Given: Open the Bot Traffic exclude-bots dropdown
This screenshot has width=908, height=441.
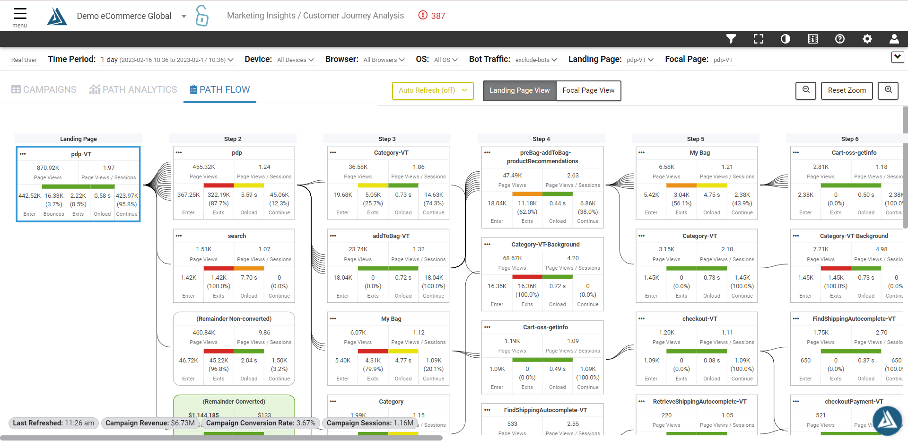Looking at the screenshot, I should [x=536, y=60].
